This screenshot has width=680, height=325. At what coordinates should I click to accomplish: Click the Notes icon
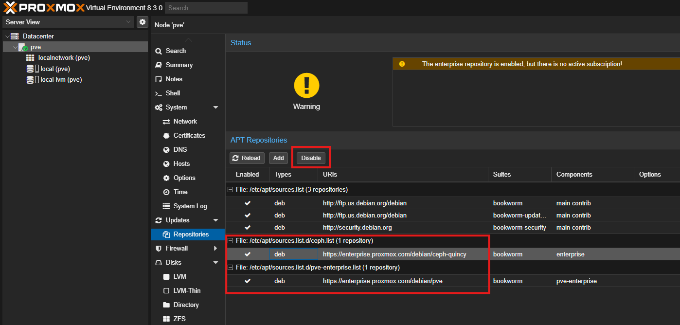159,79
